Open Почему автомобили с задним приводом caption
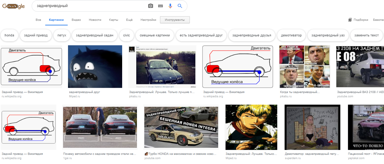The image size is (384, 164). [x=100, y=154]
